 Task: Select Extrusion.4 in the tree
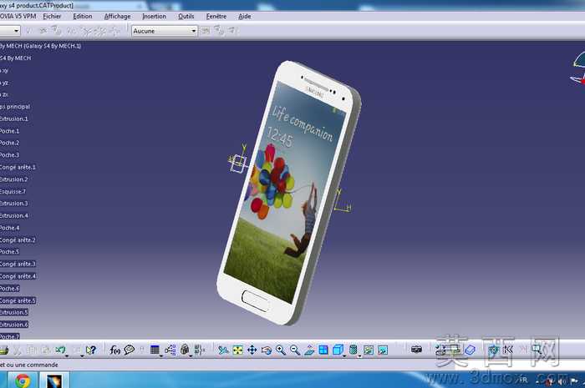pos(14,216)
